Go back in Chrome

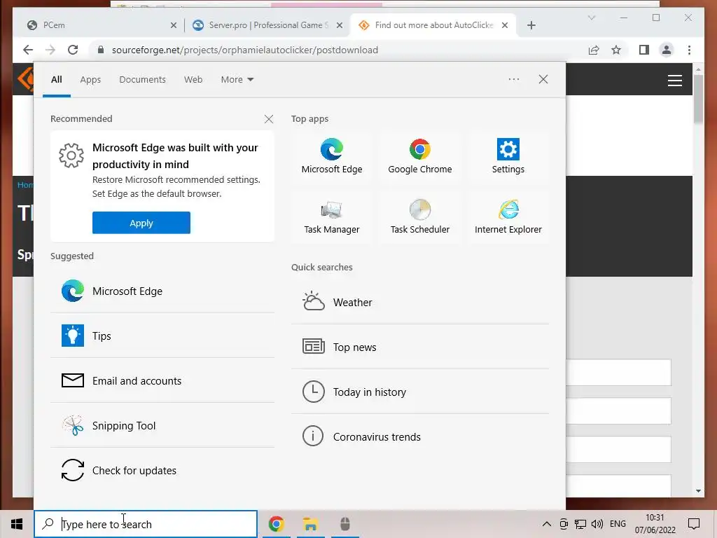point(28,50)
